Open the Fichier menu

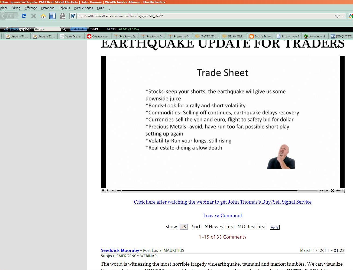(4, 8)
